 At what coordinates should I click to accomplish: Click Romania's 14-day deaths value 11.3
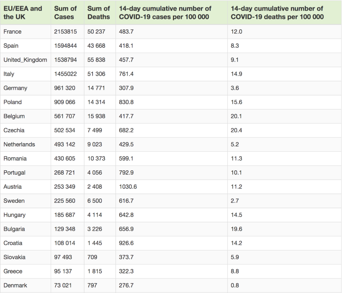pos(237,158)
